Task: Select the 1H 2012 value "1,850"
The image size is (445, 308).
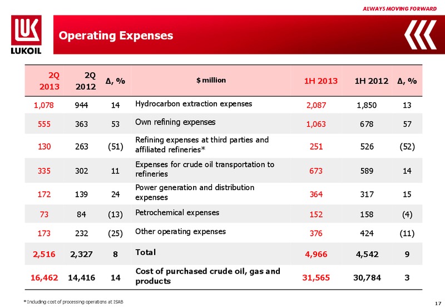Action: click(x=367, y=105)
